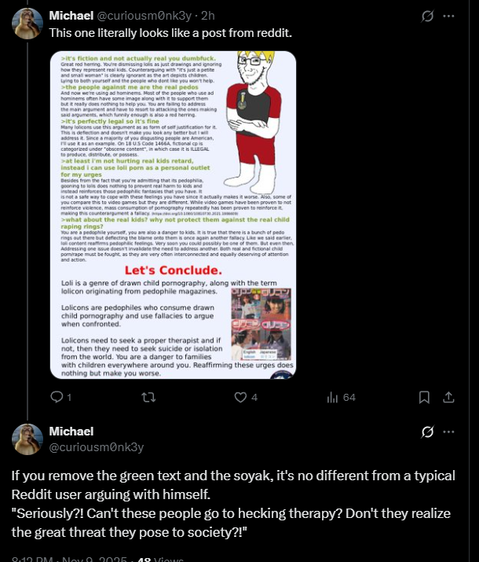Screen dimensions: 479x562
Task: Click @curiousm0nk3y handle under second post name
Action: [x=97, y=447]
